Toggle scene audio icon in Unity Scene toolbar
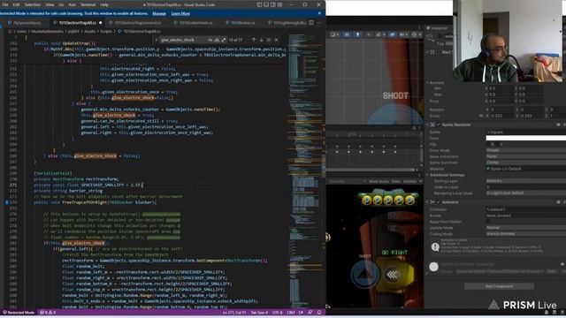The image size is (566, 318). tap(369, 34)
